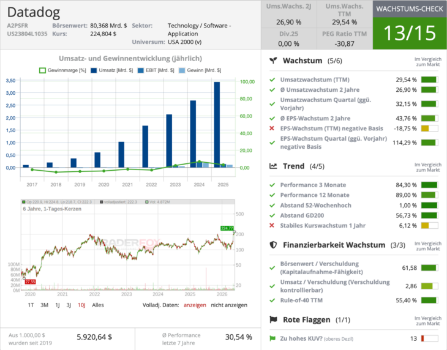This screenshot has height=350, width=447.
Task: Click the Kurs value 224,804 $
Action: pos(103,34)
